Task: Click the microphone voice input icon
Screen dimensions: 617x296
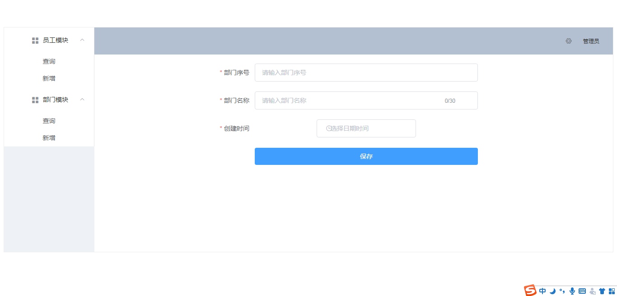Action: (x=572, y=291)
